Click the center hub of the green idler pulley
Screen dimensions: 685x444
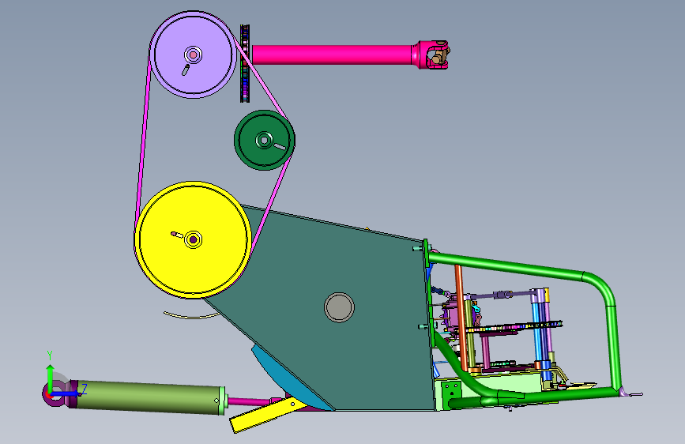263,141
